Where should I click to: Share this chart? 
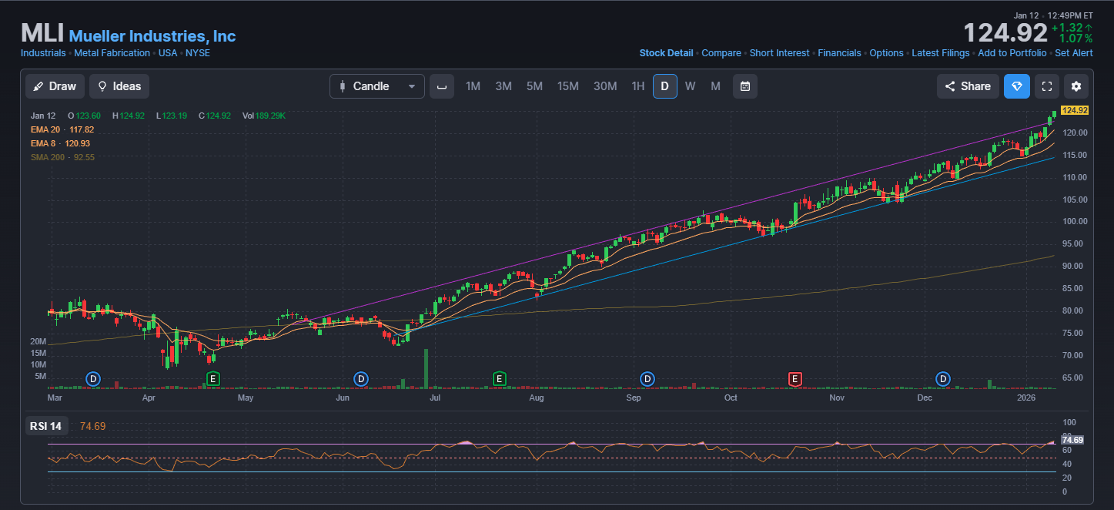click(968, 86)
